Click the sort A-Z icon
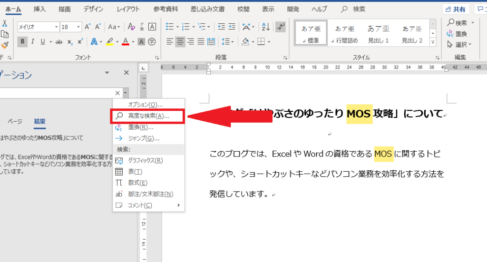Image resolution: width=487 pixels, height=262 pixels. 266,27
